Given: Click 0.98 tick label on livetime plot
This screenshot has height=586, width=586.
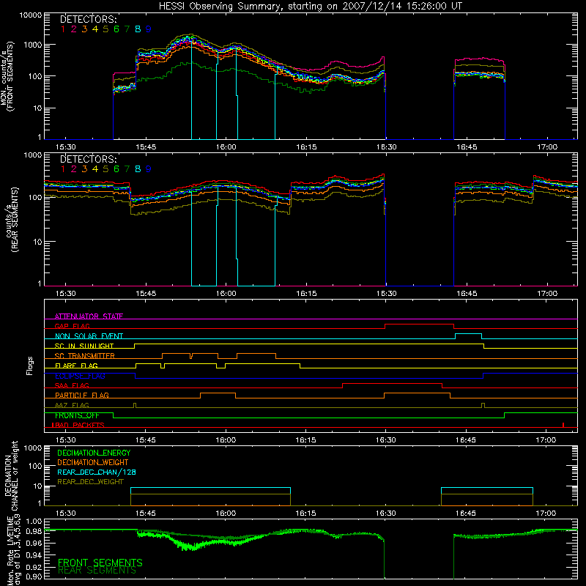Looking at the screenshot, I should [34, 531].
